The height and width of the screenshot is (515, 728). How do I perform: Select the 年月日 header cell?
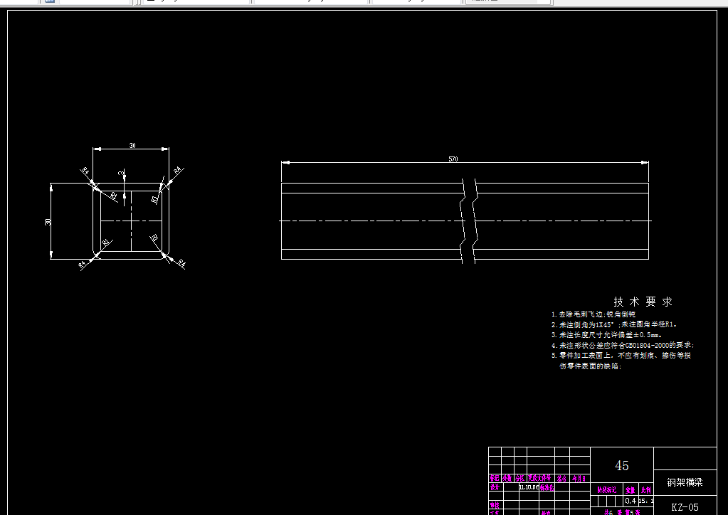(x=579, y=478)
